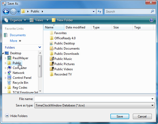Open the File name dropdown arrow

coord(152,99)
